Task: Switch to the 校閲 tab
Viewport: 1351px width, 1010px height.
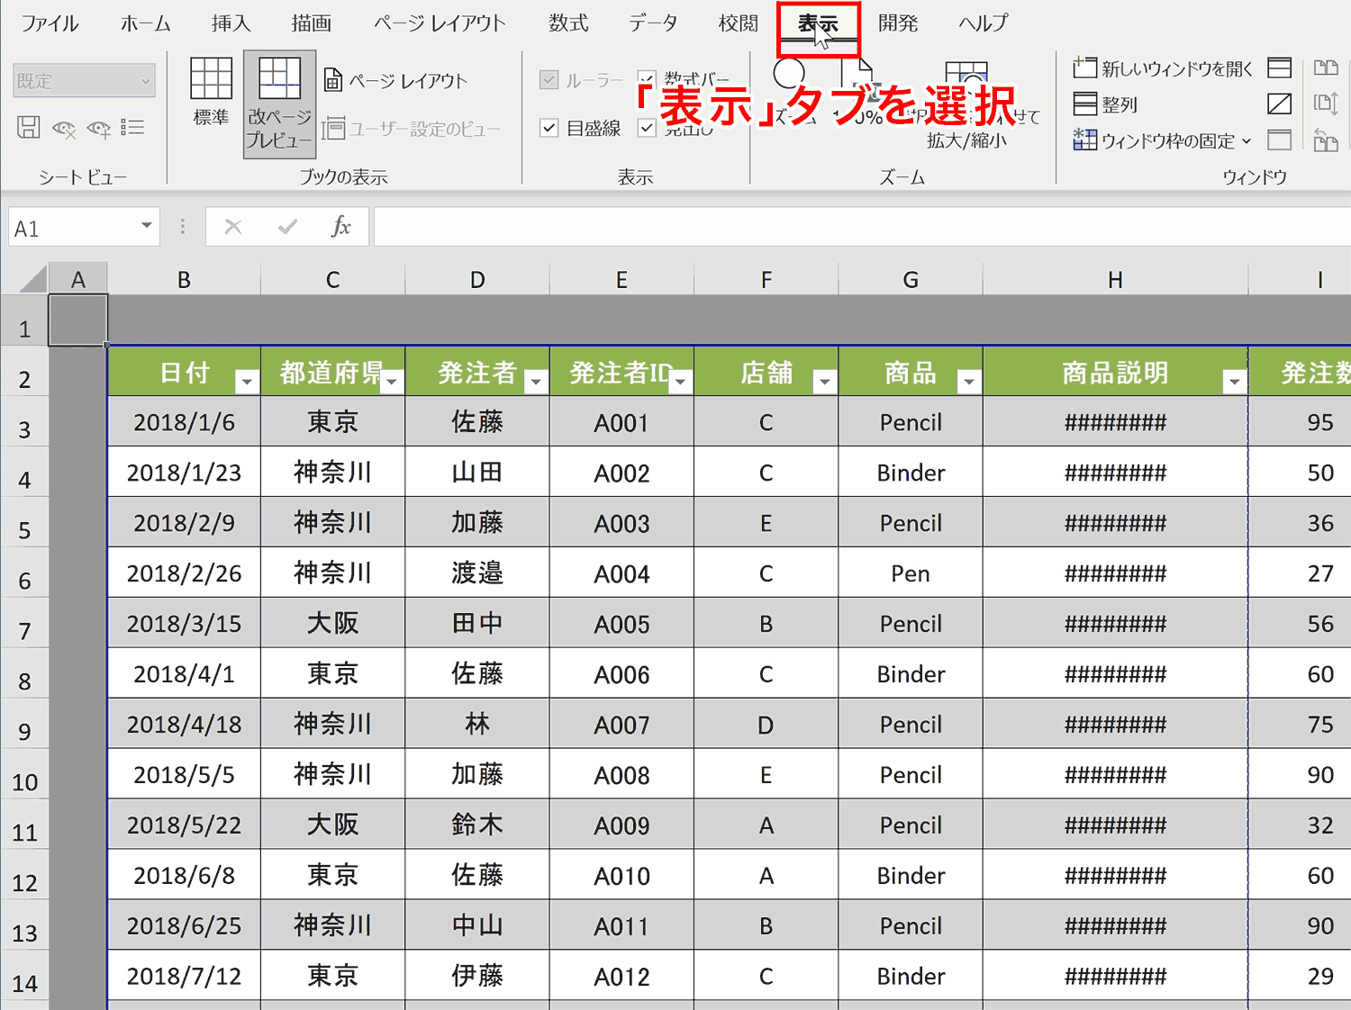Action: point(739,23)
